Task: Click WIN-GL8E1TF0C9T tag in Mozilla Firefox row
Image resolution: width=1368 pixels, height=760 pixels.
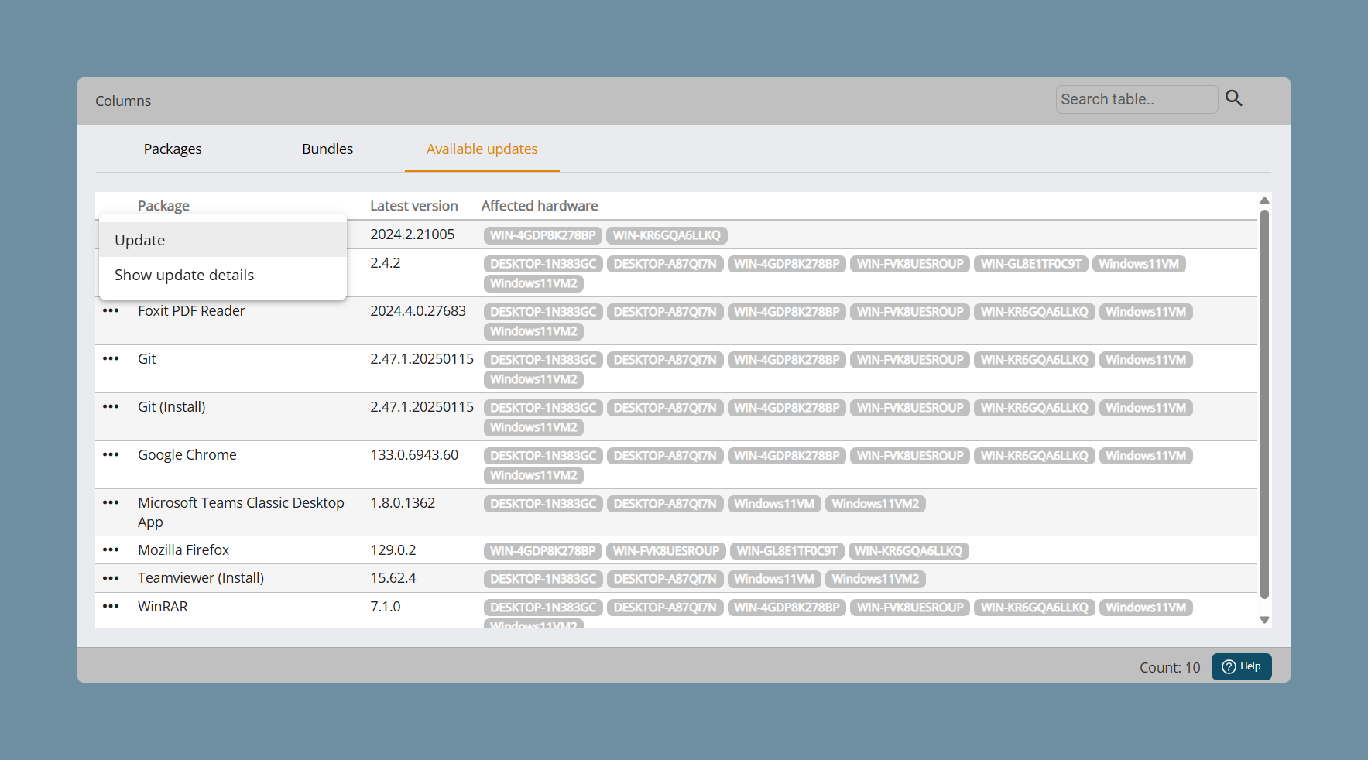Action: 787,551
